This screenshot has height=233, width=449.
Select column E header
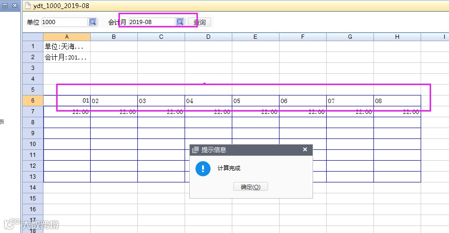point(255,37)
